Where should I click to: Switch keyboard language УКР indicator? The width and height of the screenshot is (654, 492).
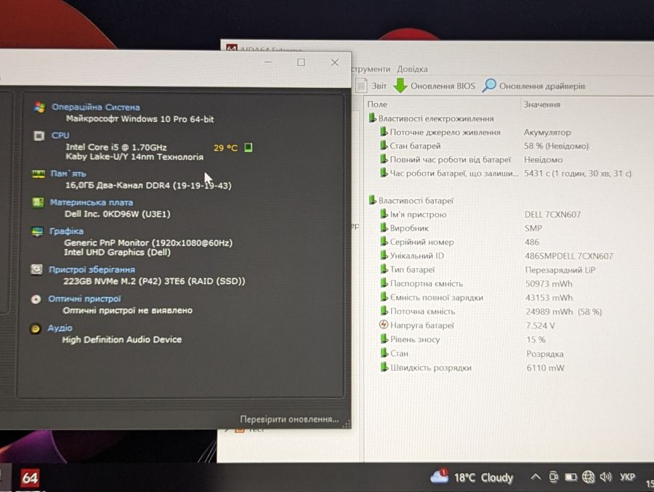627,477
